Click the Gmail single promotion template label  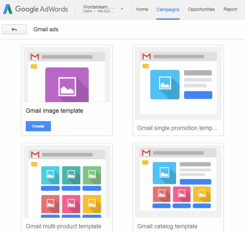(177, 128)
